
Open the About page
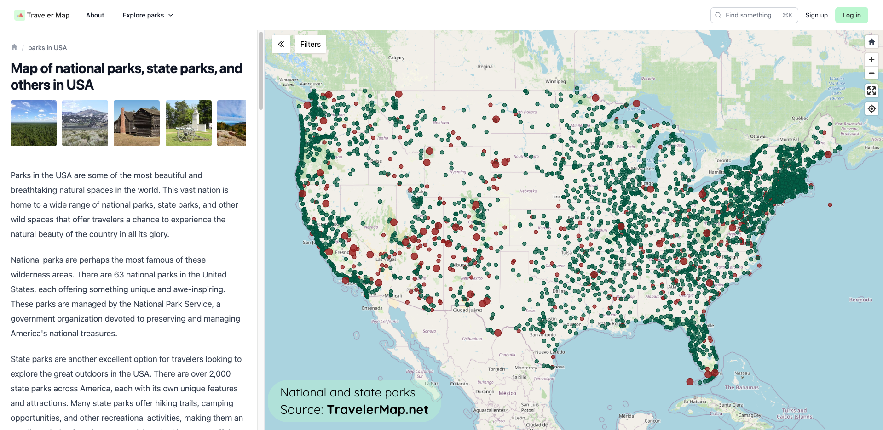pos(95,15)
